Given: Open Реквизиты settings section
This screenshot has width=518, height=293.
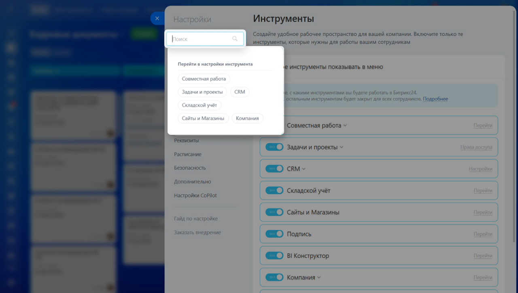Looking at the screenshot, I should [x=187, y=140].
